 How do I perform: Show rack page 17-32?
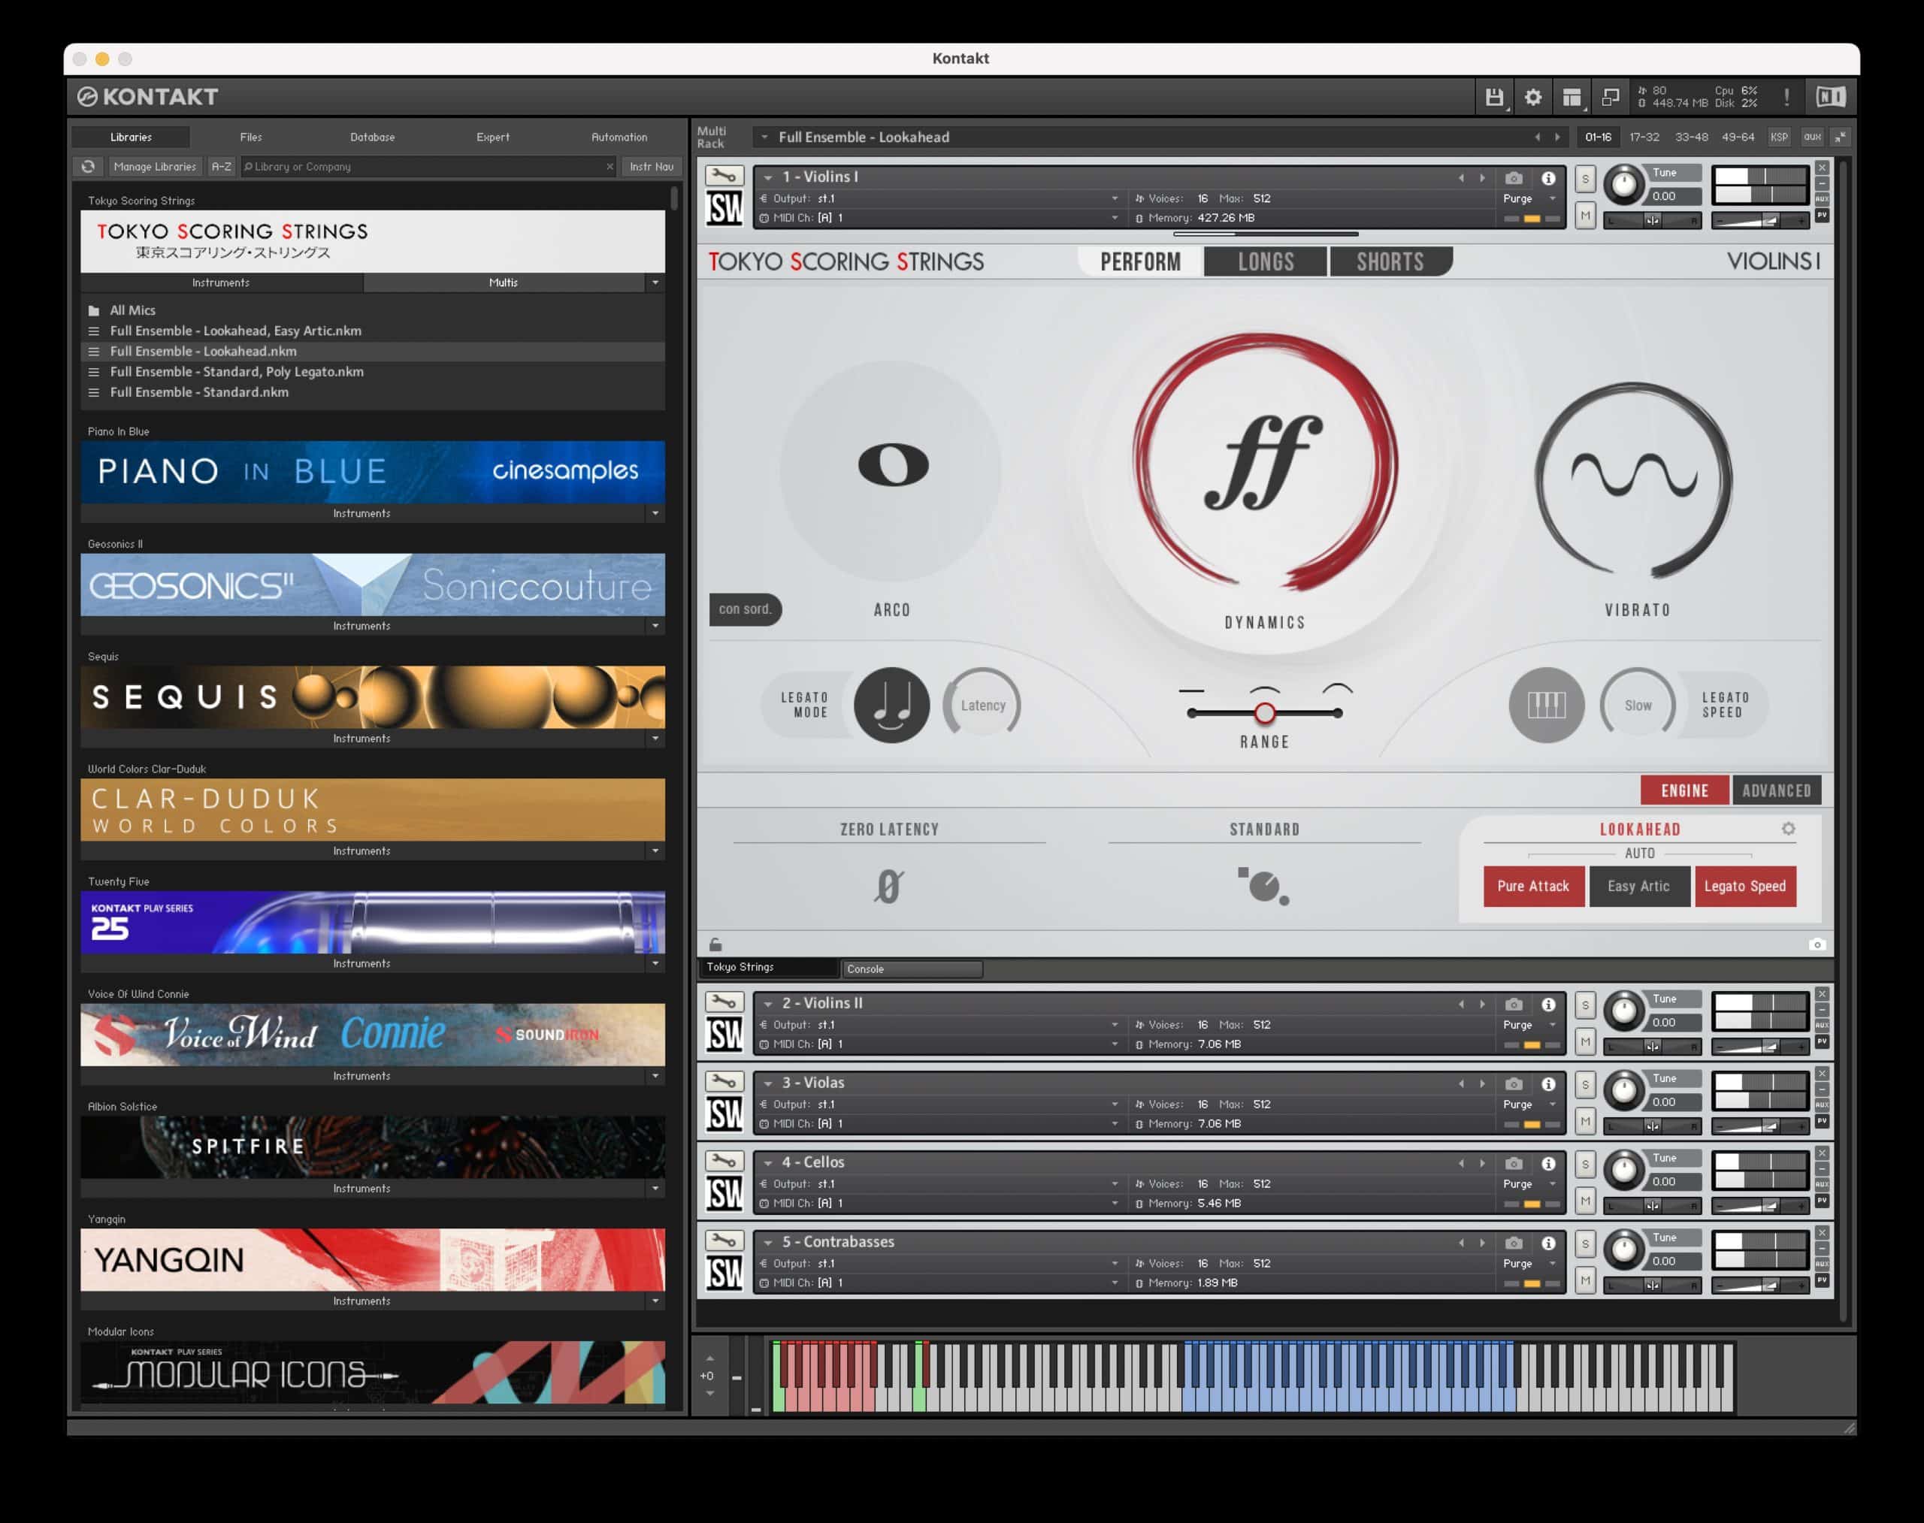pos(1644,137)
